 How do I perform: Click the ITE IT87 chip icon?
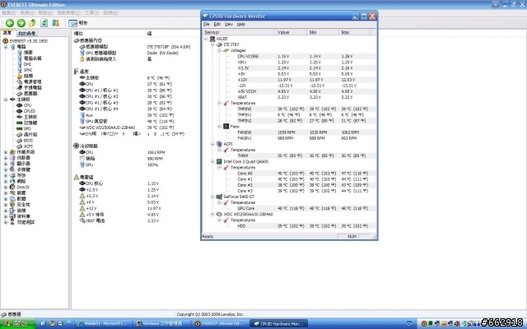219,44
